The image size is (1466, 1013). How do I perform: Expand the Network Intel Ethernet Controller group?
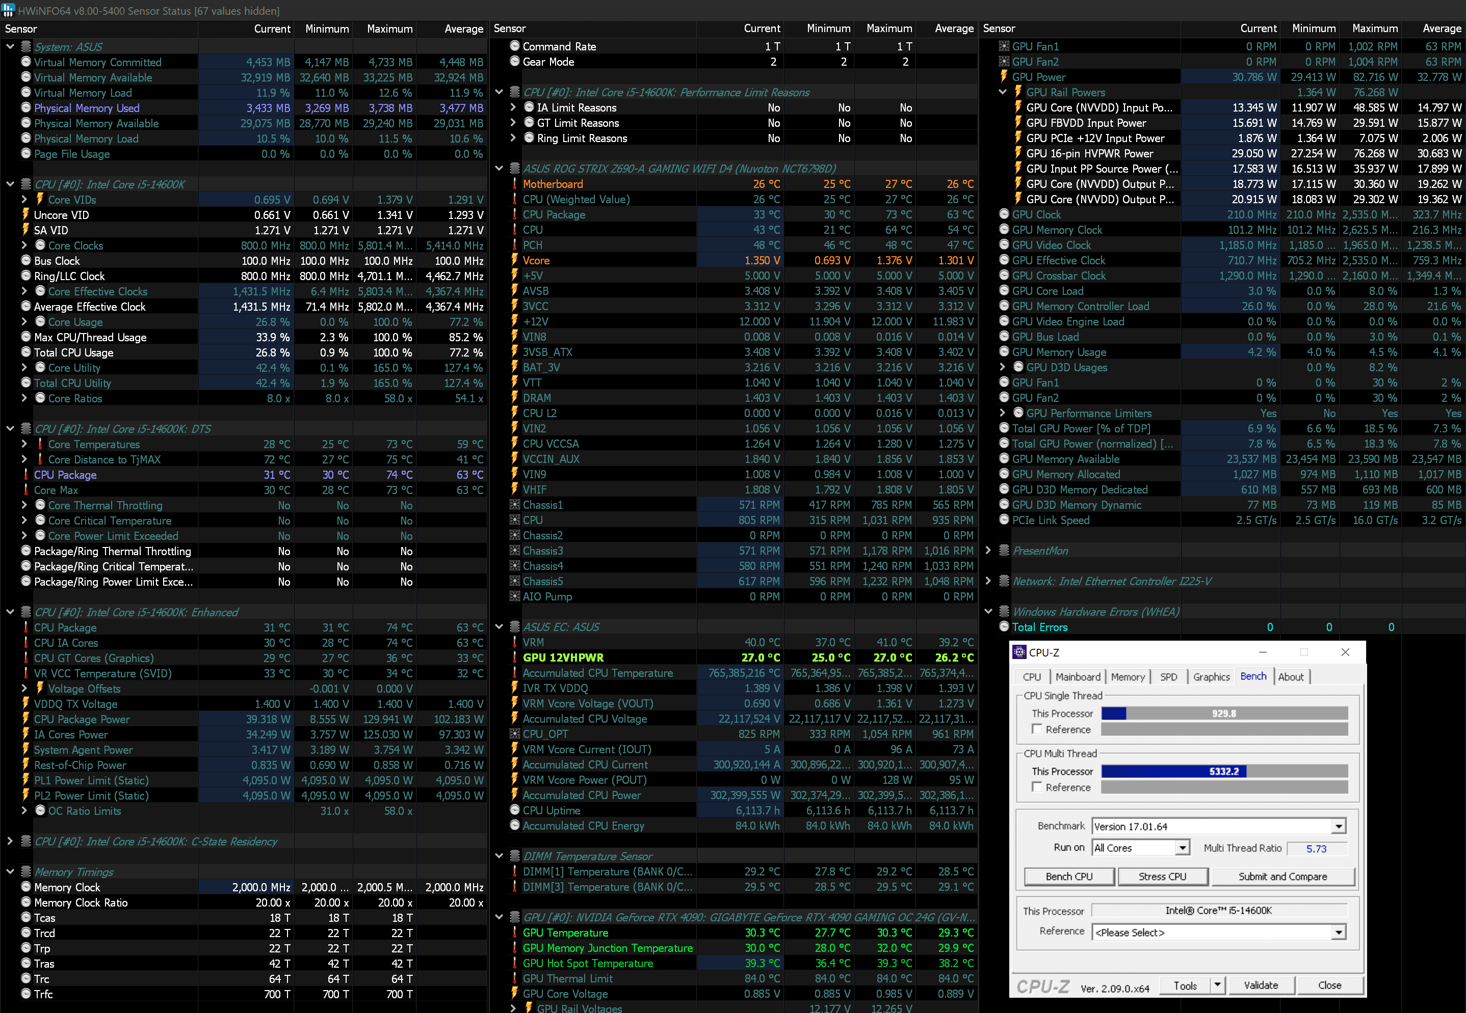pos(988,581)
